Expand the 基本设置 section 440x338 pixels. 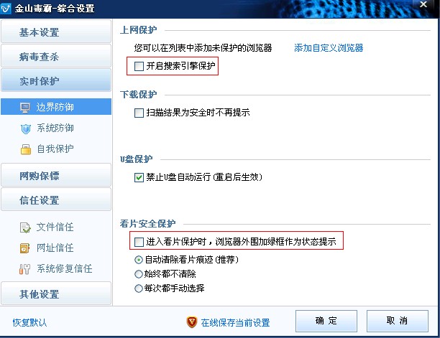pyautogui.click(x=56, y=32)
